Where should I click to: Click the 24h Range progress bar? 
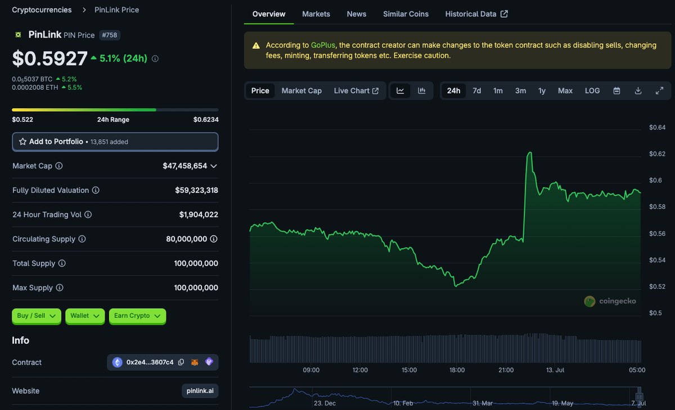[115, 110]
